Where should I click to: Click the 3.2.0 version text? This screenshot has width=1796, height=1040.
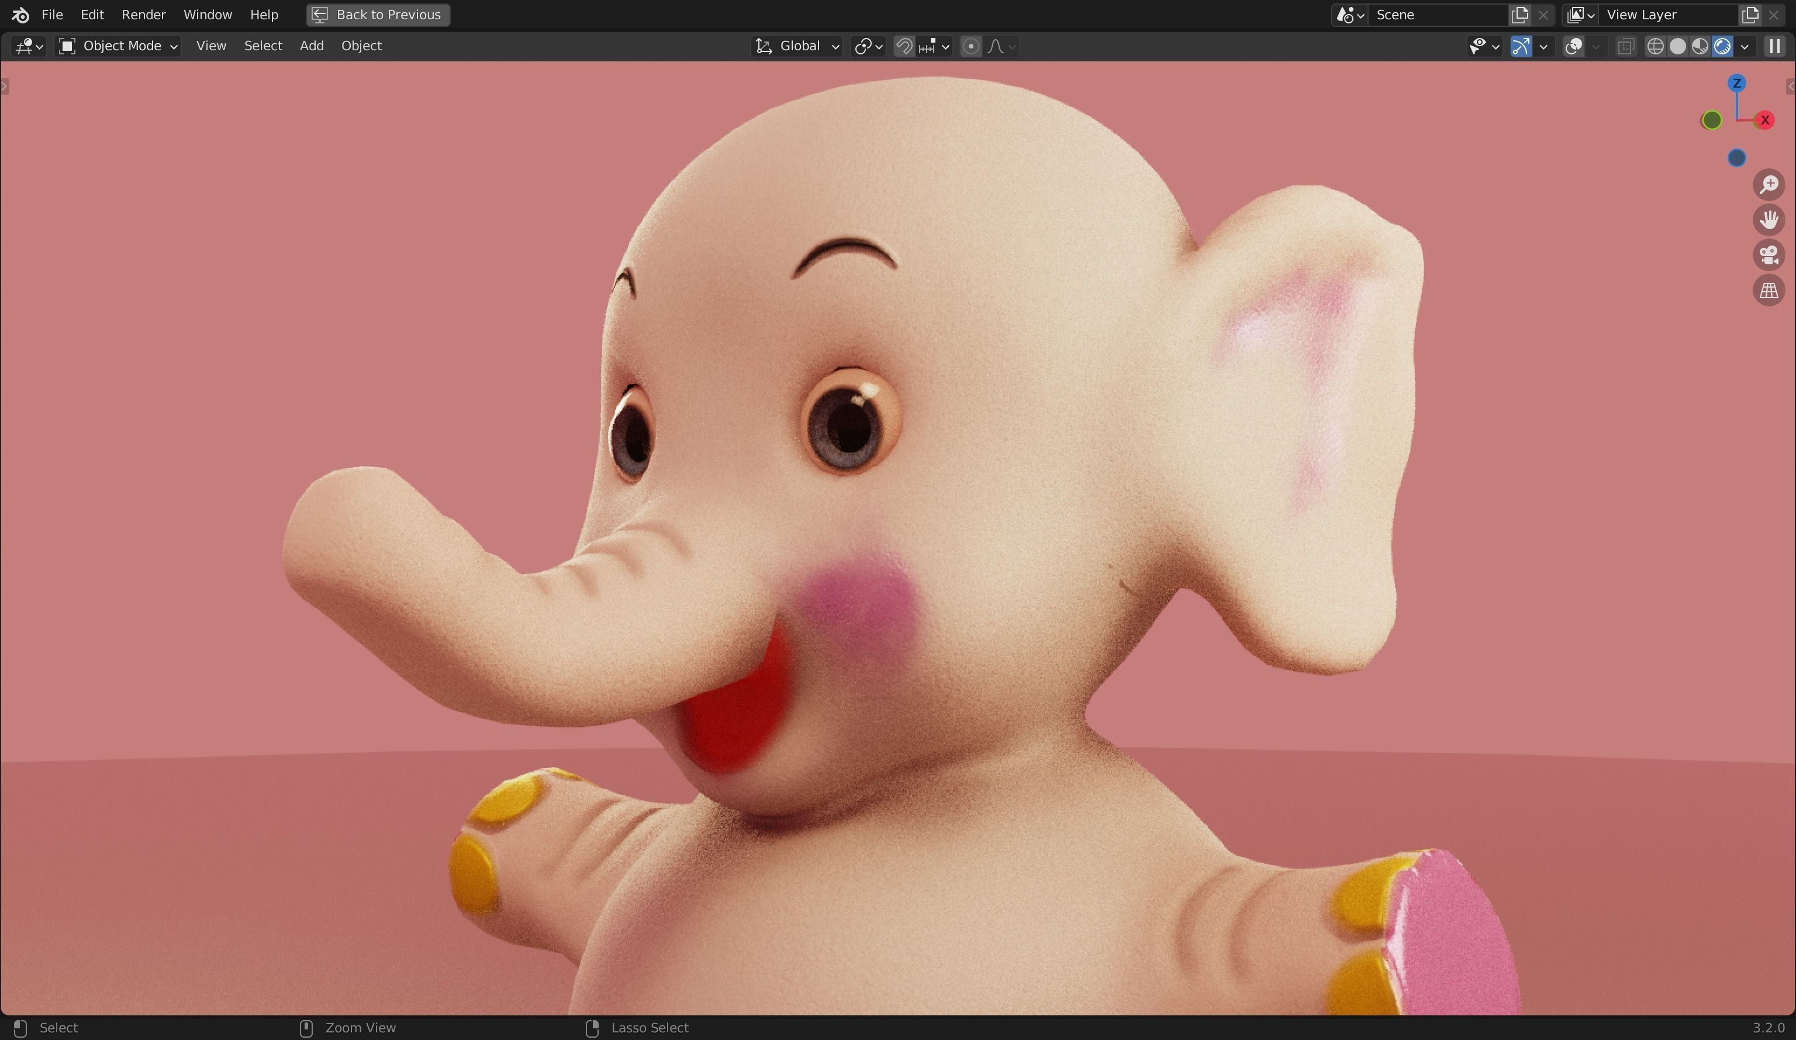coord(1768,1028)
